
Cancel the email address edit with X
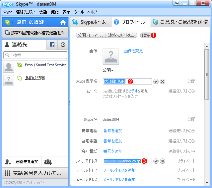[x=163, y=161]
